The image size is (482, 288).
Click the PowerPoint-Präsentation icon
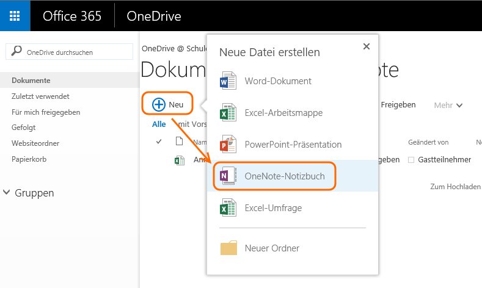point(227,145)
